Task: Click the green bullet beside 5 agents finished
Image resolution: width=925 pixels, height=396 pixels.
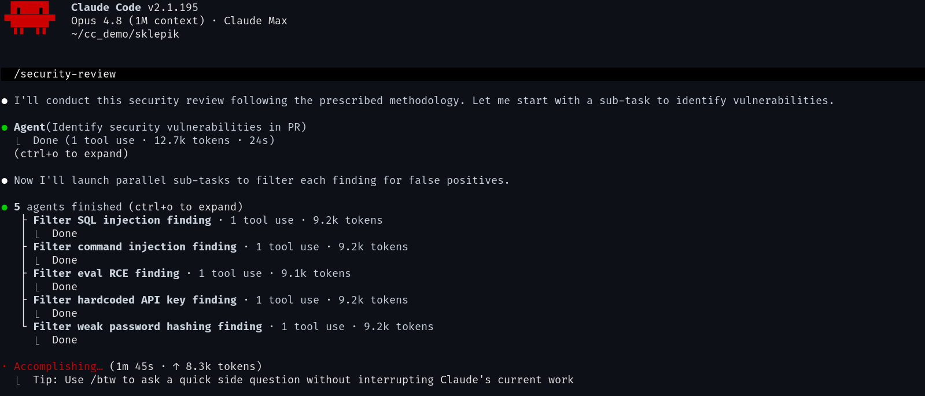Action: (x=5, y=207)
